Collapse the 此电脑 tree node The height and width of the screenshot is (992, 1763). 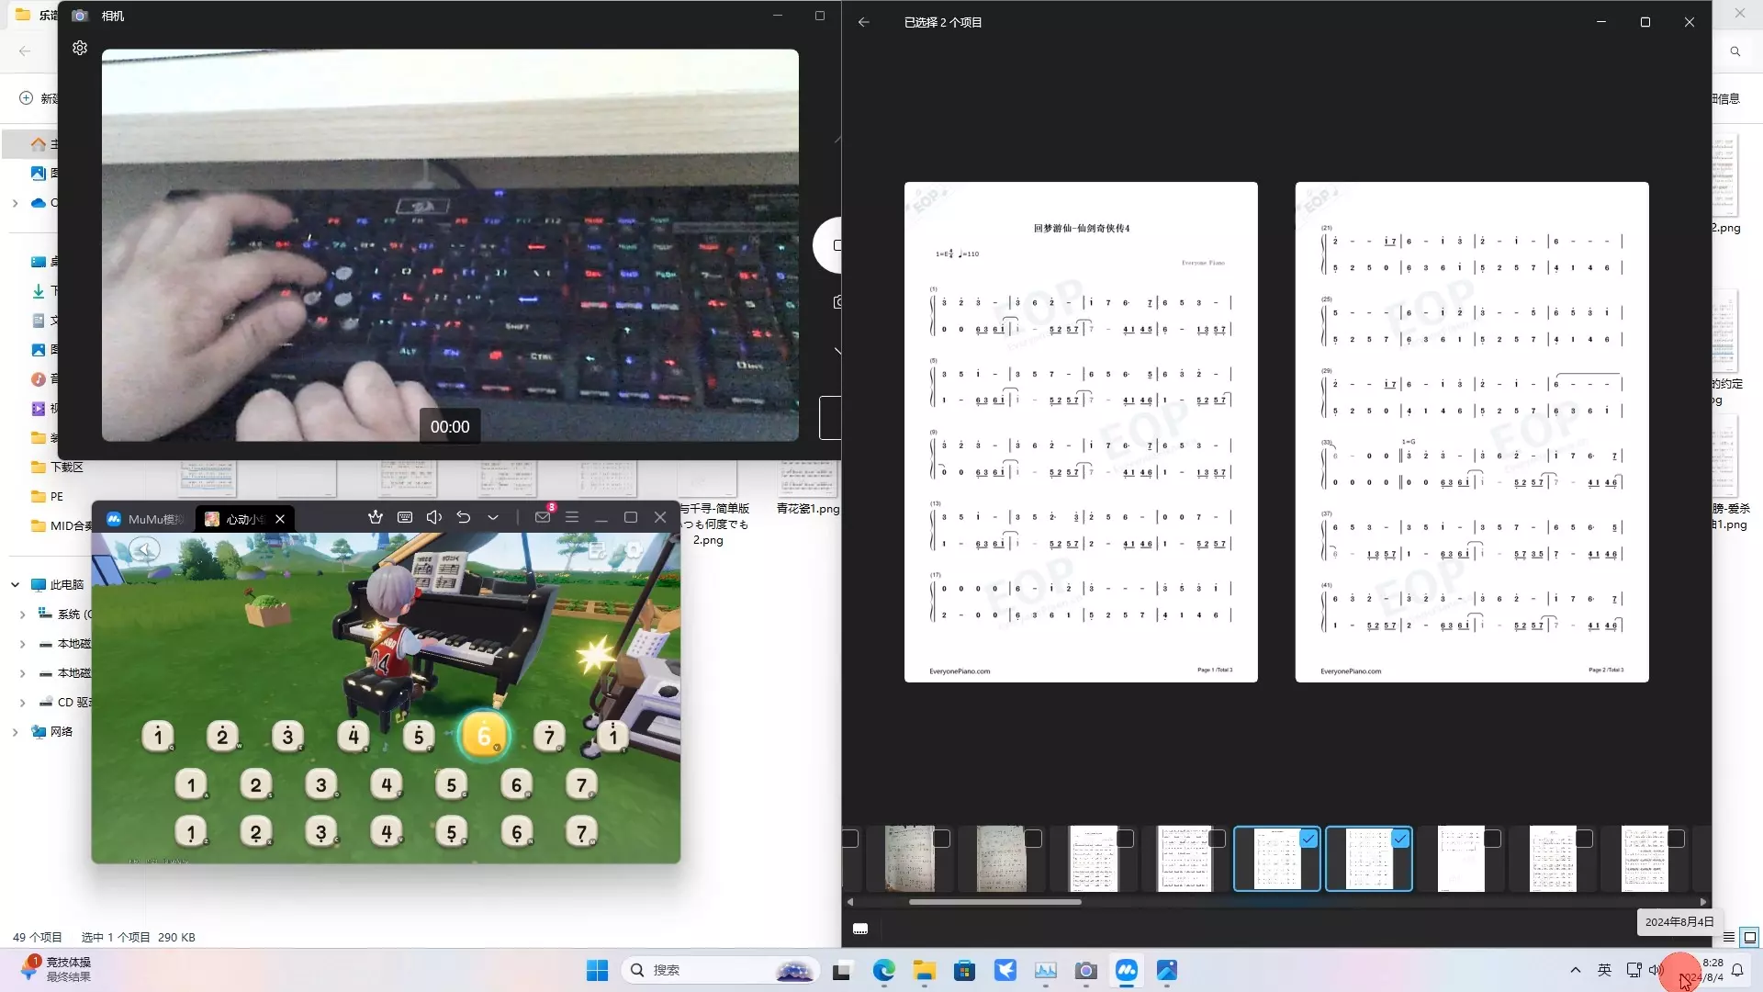[16, 584]
